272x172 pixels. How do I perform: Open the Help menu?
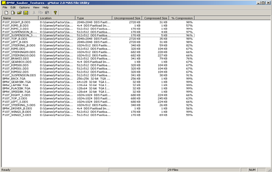click(x=46, y=8)
